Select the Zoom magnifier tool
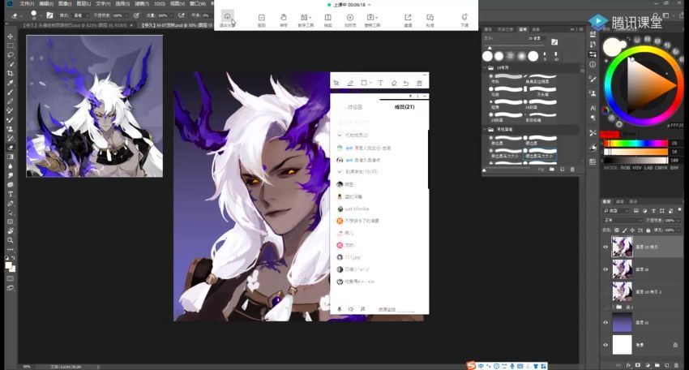The height and width of the screenshot is (370, 689). click(x=10, y=240)
